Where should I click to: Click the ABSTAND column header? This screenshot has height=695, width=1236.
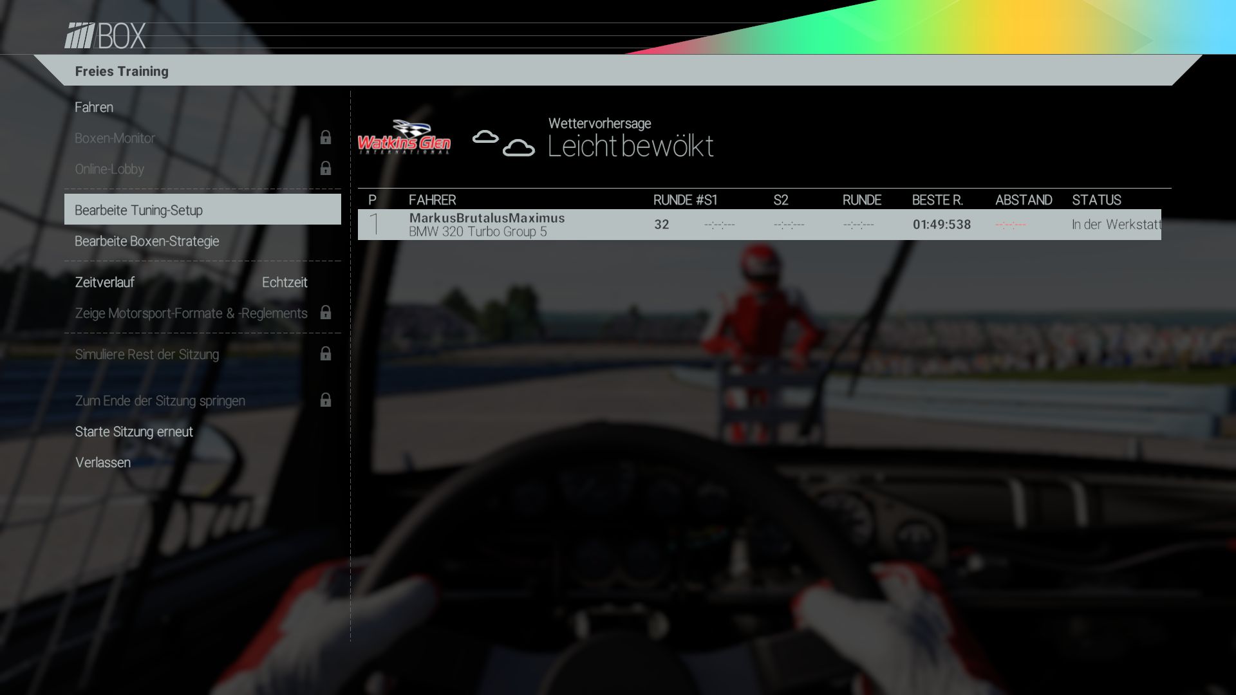tap(1024, 200)
